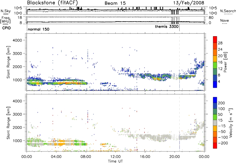This screenshot has height=163, width=236.
Task: Click the "08:00" time tick label
Action: [x=86, y=157]
